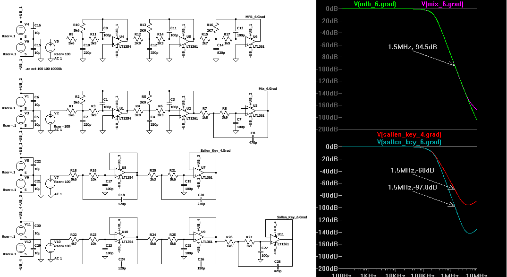507x277 pixels.
Task: Click voltage source V4 symbol
Action: point(21,30)
